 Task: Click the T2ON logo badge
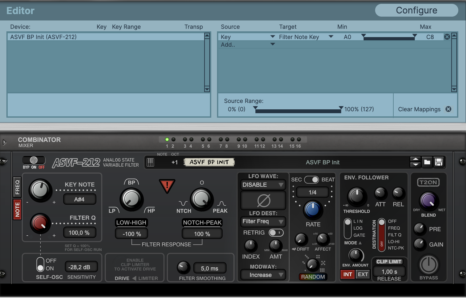(x=429, y=182)
